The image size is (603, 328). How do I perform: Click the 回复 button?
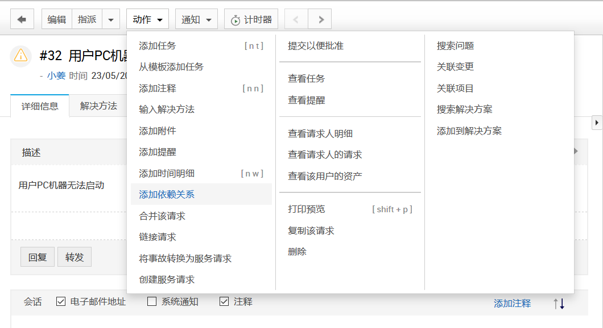click(x=38, y=257)
